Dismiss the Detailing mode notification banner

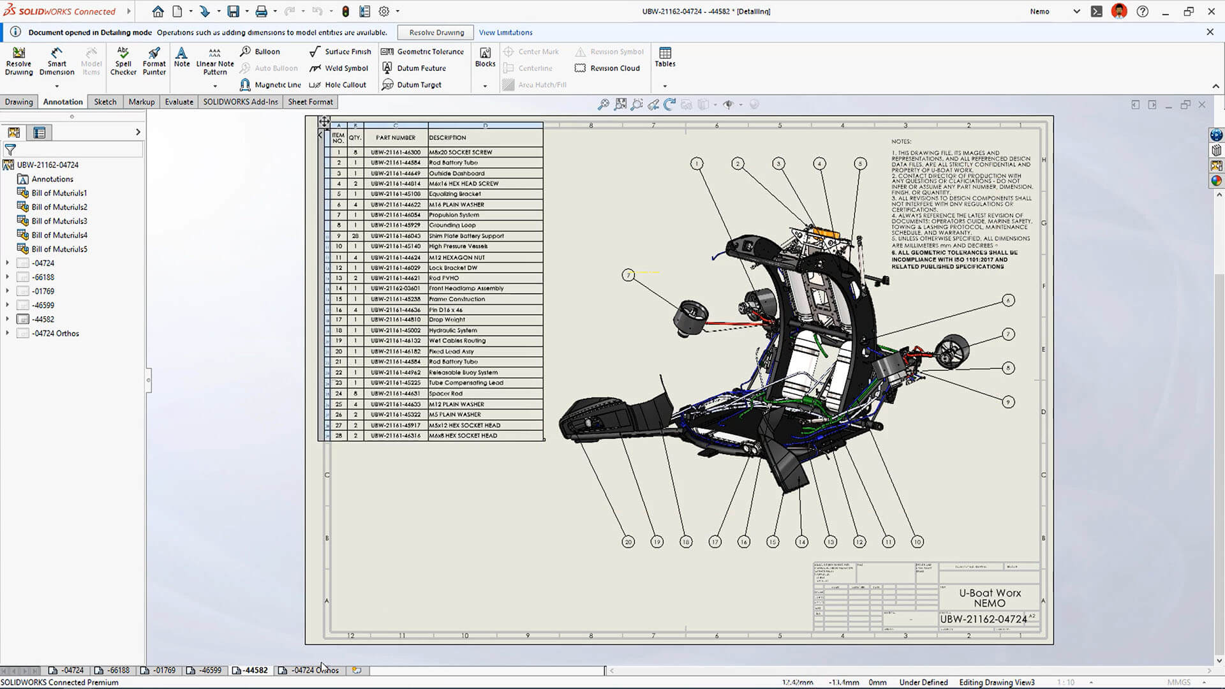pyautogui.click(x=1210, y=32)
